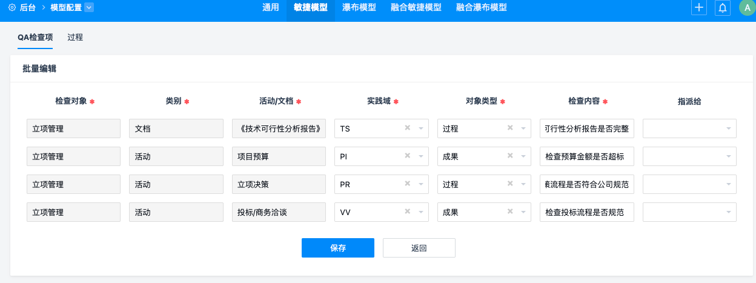Switch to the 瀑布模型 tab
The width and height of the screenshot is (756, 283).
(x=359, y=8)
